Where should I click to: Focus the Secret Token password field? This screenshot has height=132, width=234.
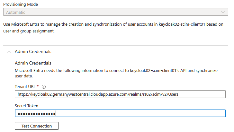point(120,114)
